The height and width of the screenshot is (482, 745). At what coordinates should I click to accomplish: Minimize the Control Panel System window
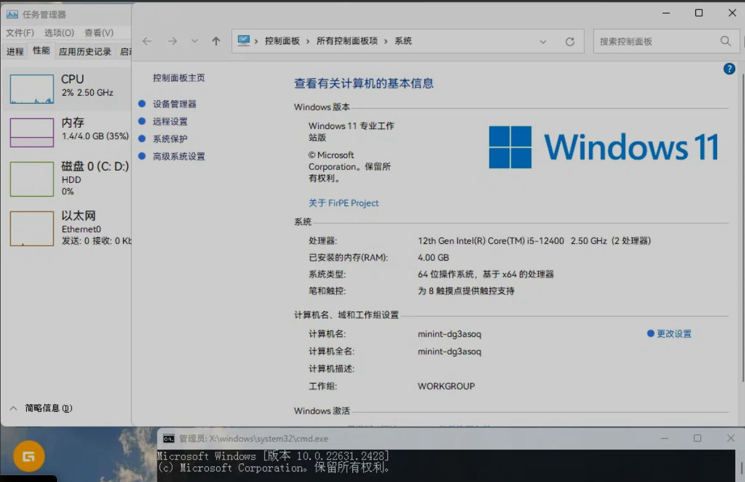point(666,13)
